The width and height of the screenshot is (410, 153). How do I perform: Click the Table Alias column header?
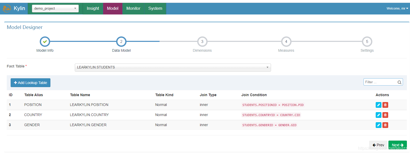pyautogui.click(x=34, y=95)
